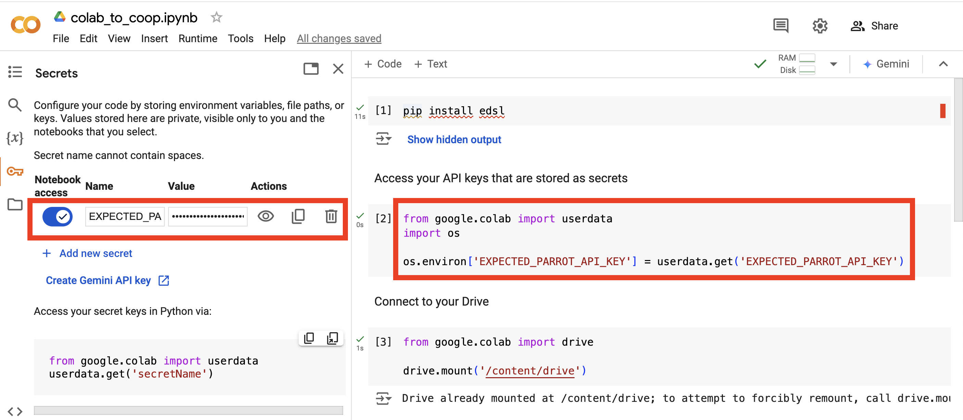Open notebook comments icon
963x420 pixels.
[x=780, y=25]
